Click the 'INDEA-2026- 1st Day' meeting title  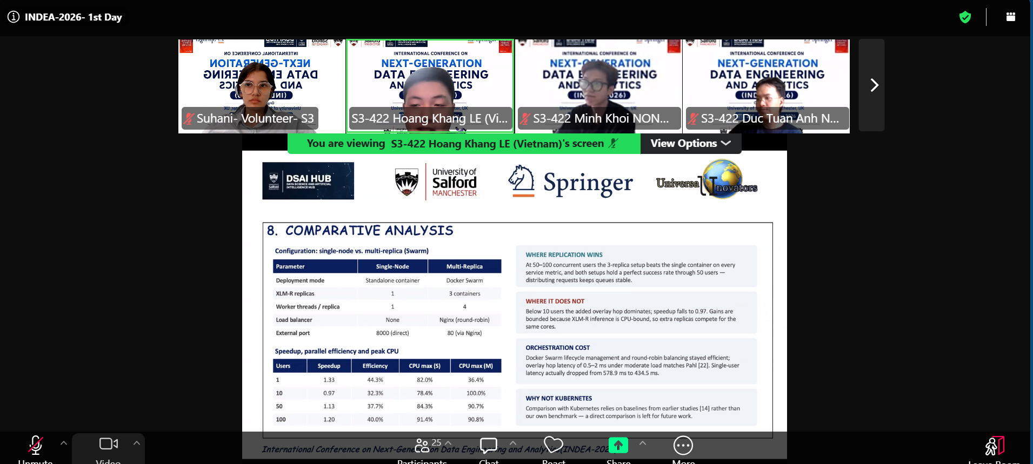74,17
